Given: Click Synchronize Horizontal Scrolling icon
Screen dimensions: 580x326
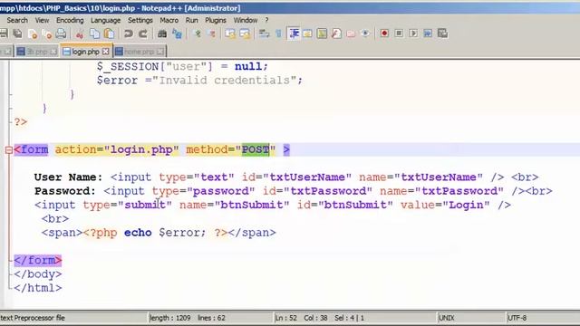Looking at the screenshot, I should click(x=245, y=34).
